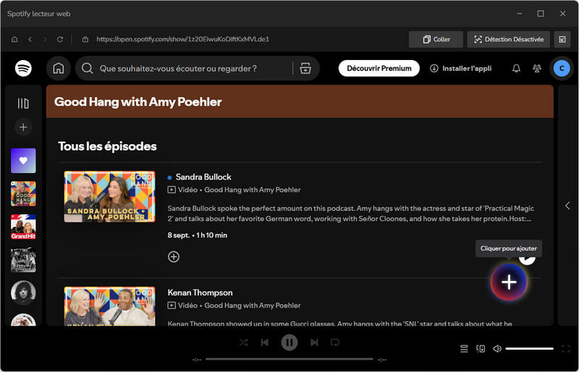Pause playback with the pause button
Screen dimensions: 579x372
point(289,342)
